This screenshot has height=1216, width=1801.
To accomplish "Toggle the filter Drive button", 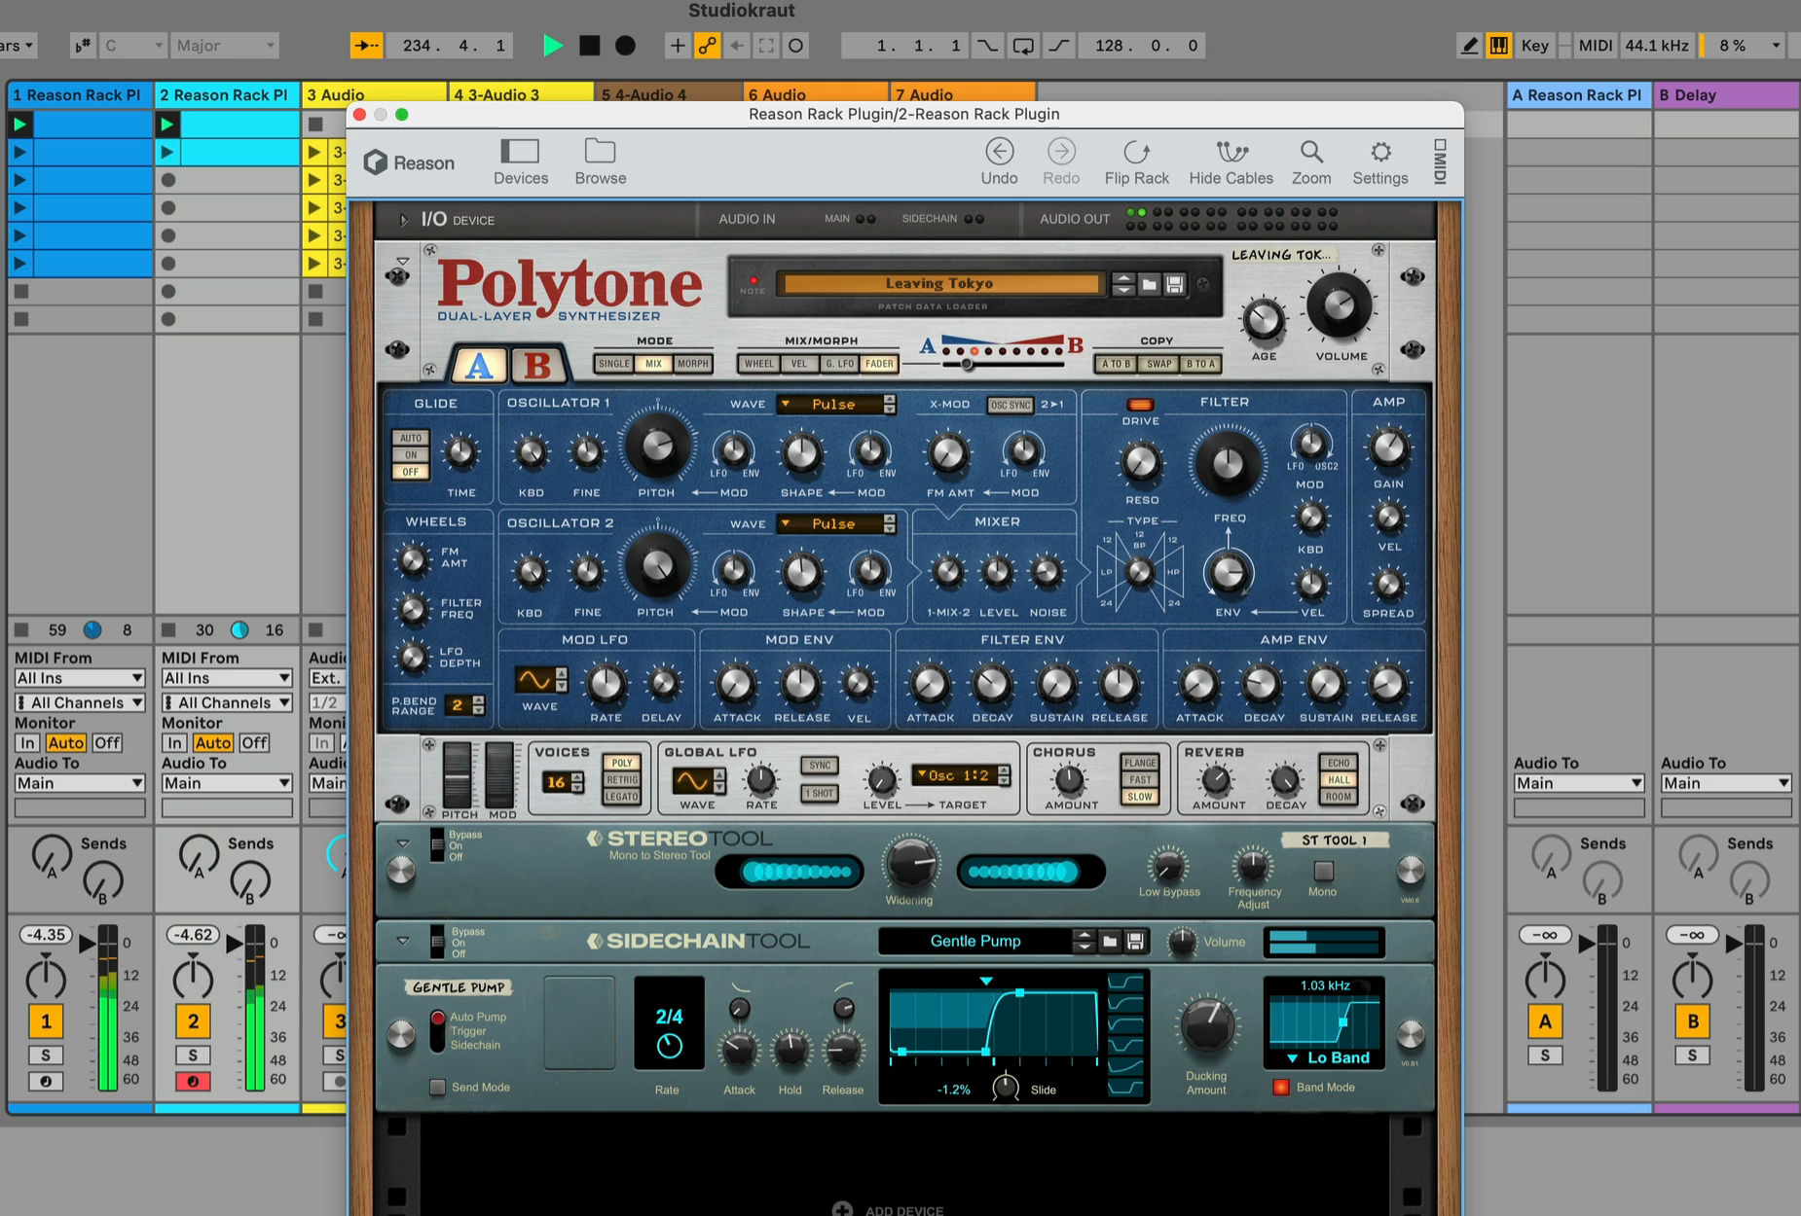I will [x=1140, y=405].
